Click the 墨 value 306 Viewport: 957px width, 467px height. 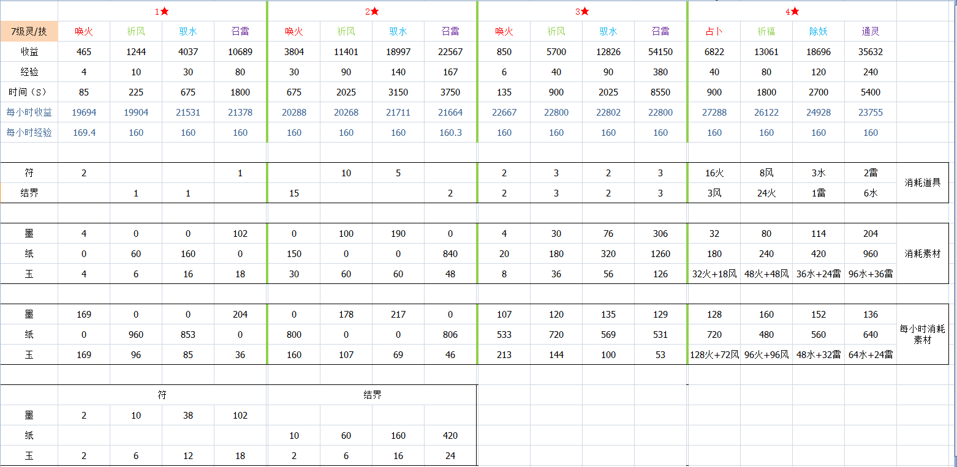click(660, 233)
